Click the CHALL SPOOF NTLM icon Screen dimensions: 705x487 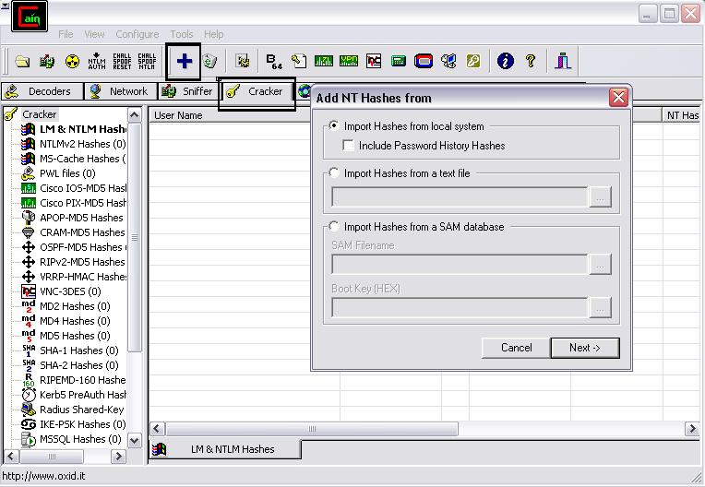147,61
